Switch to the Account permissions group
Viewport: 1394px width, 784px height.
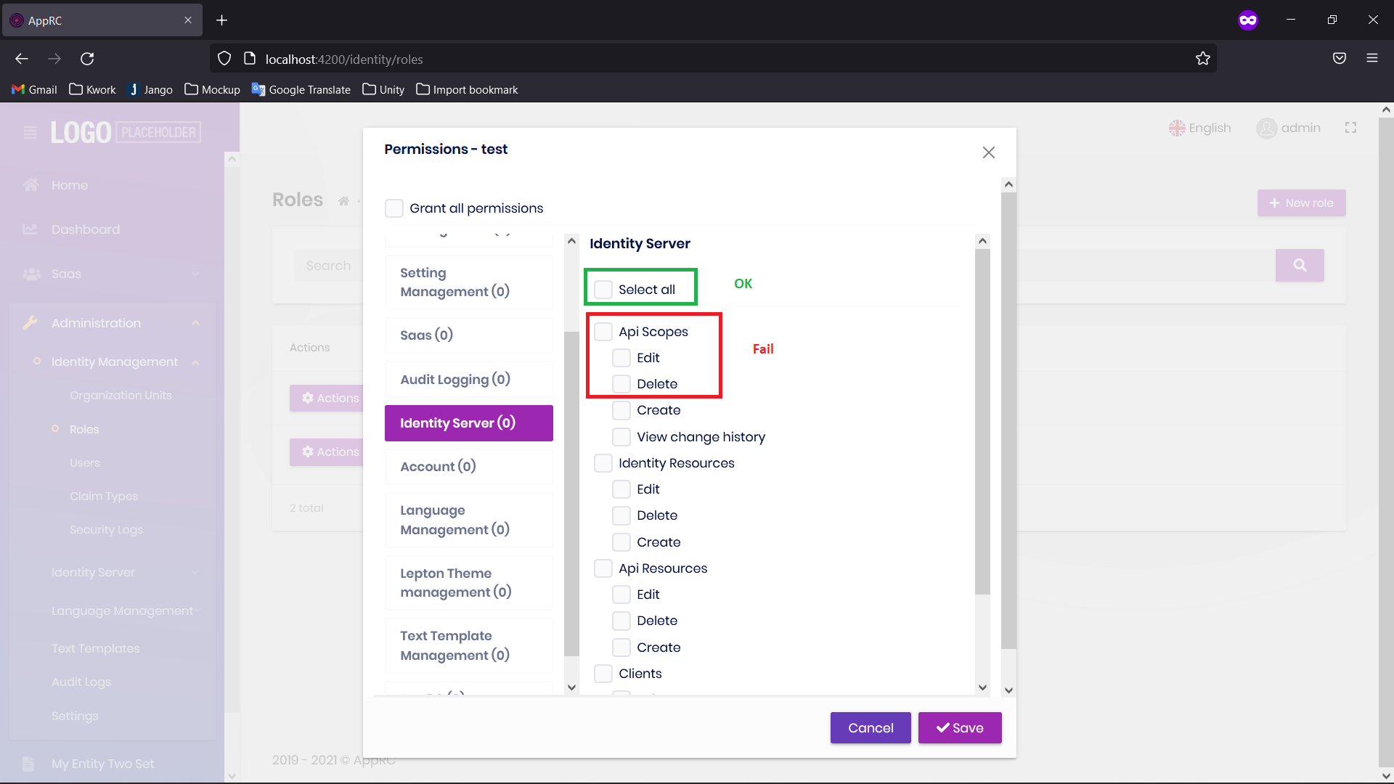[468, 466]
